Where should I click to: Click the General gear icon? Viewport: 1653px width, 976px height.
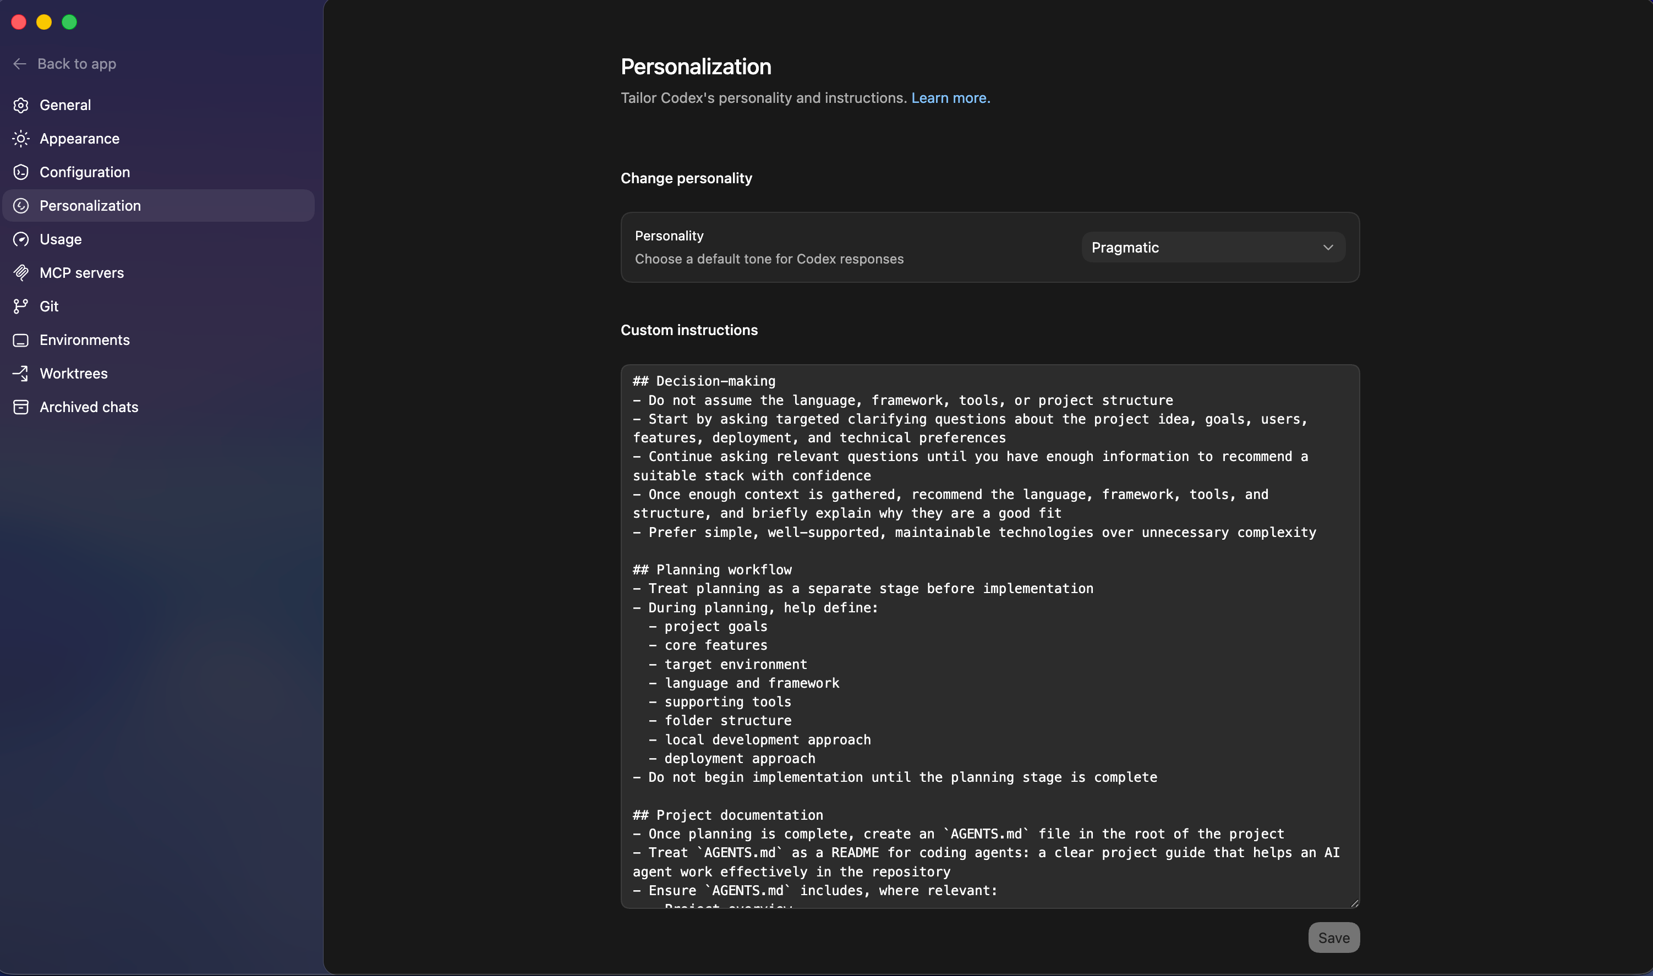click(x=21, y=105)
